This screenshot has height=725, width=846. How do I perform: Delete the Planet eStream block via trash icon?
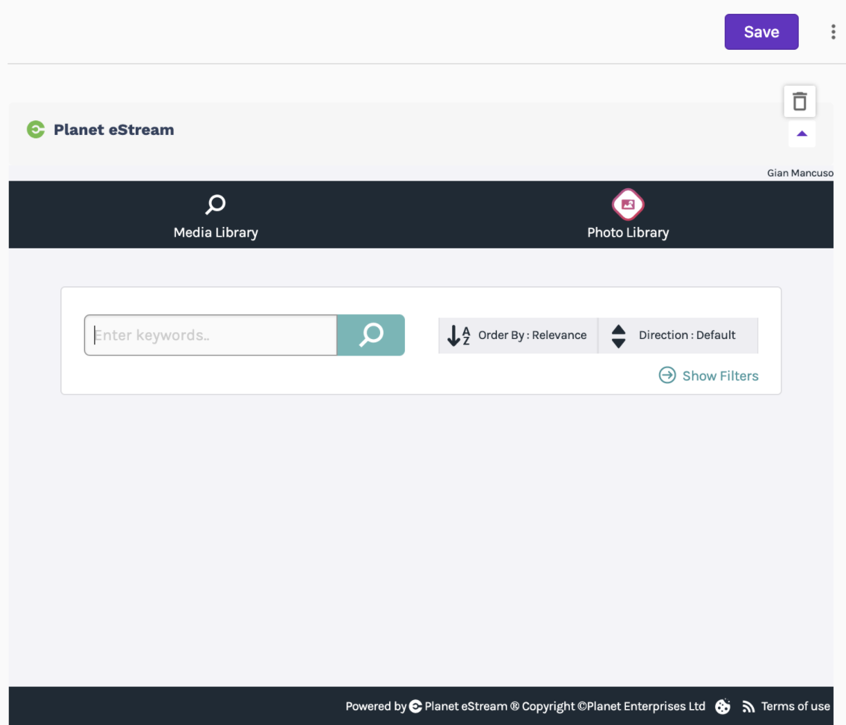tap(800, 101)
